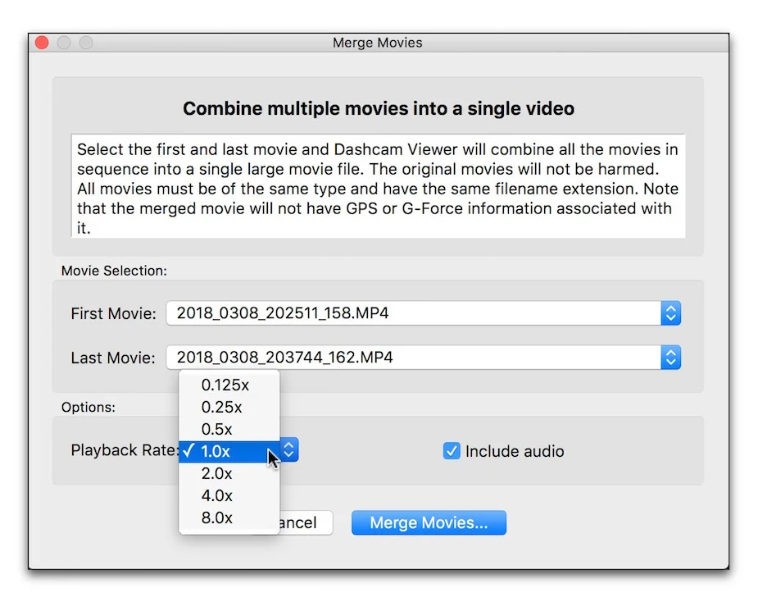Click the Merge Movies title bar
Image resolution: width=758 pixels, height=602 pixels.
pos(379,42)
